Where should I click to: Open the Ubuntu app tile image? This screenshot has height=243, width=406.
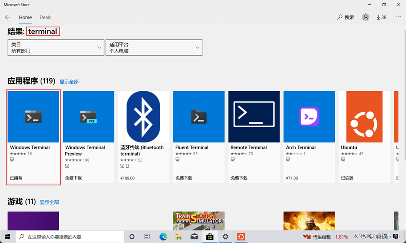(364, 116)
